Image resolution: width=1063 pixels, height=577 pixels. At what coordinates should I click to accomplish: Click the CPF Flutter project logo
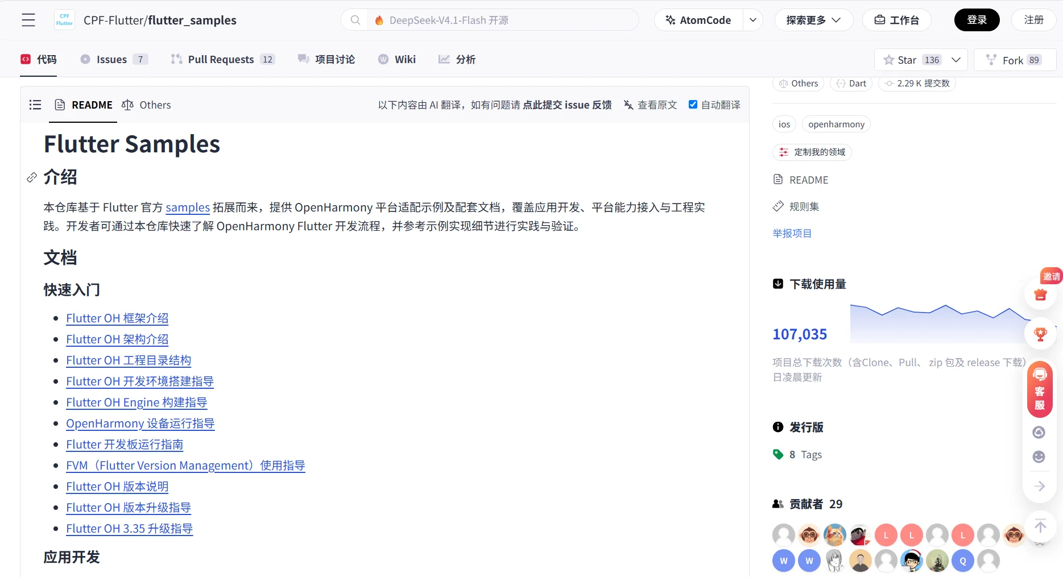coord(64,20)
